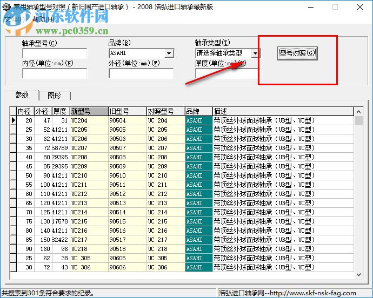Viewport: 373px width, 298px height.
Task: Switch to the 图形 tab
Action: [x=55, y=96]
